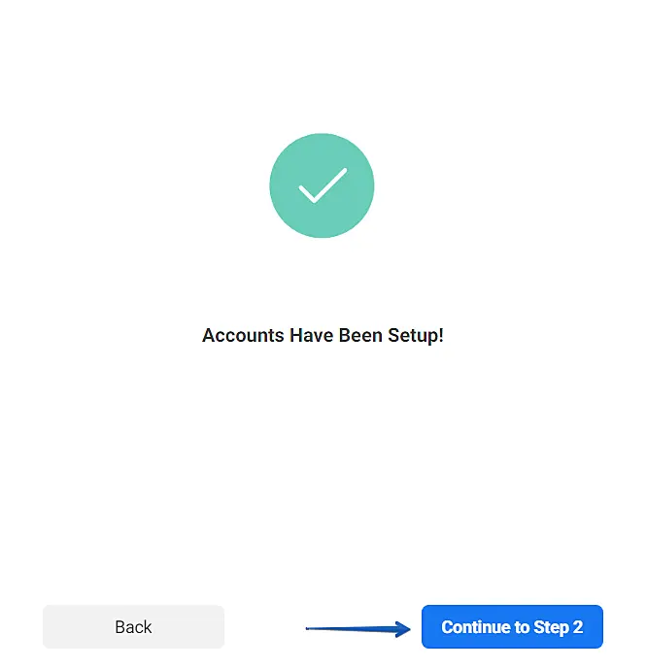Image resolution: width=646 pixels, height=668 pixels.
Task: Click the white tick inside the circle
Action: (x=322, y=185)
